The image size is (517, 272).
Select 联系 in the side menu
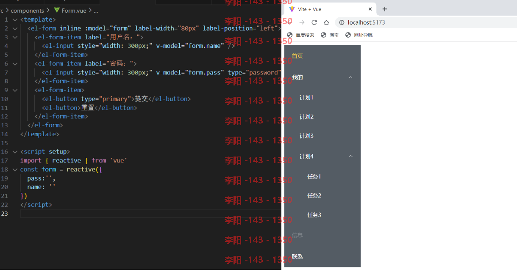[x=322, y=256]
